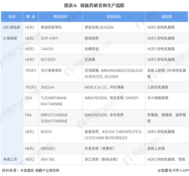Click institution MERCK & CO., 科伦博泰

point(104,87)
